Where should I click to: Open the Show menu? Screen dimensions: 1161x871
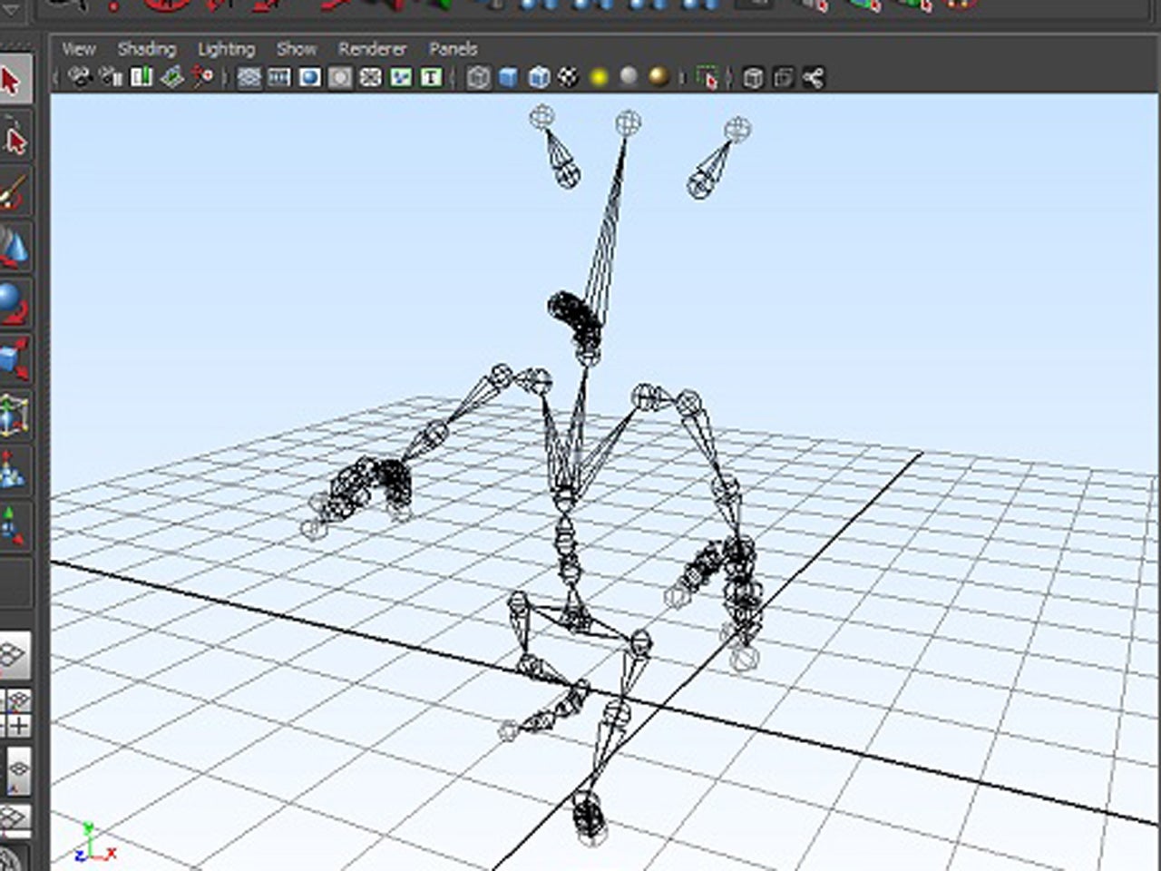(297, 49)
